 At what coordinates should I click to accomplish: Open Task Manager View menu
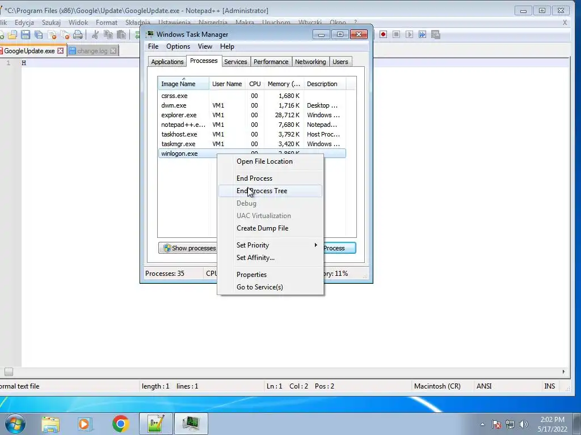click(x=205, y=46)
